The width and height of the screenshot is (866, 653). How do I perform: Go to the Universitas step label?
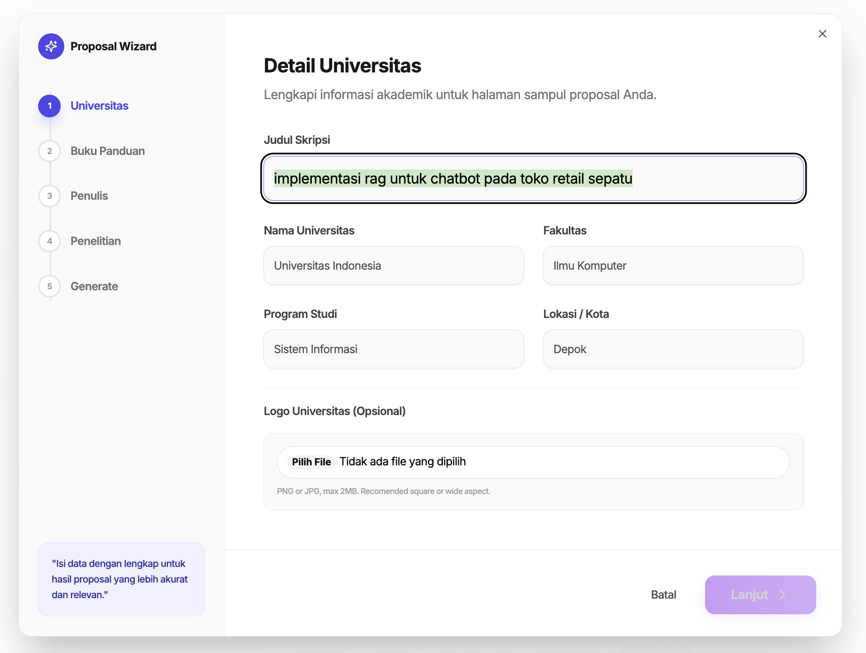pos(100,106)
